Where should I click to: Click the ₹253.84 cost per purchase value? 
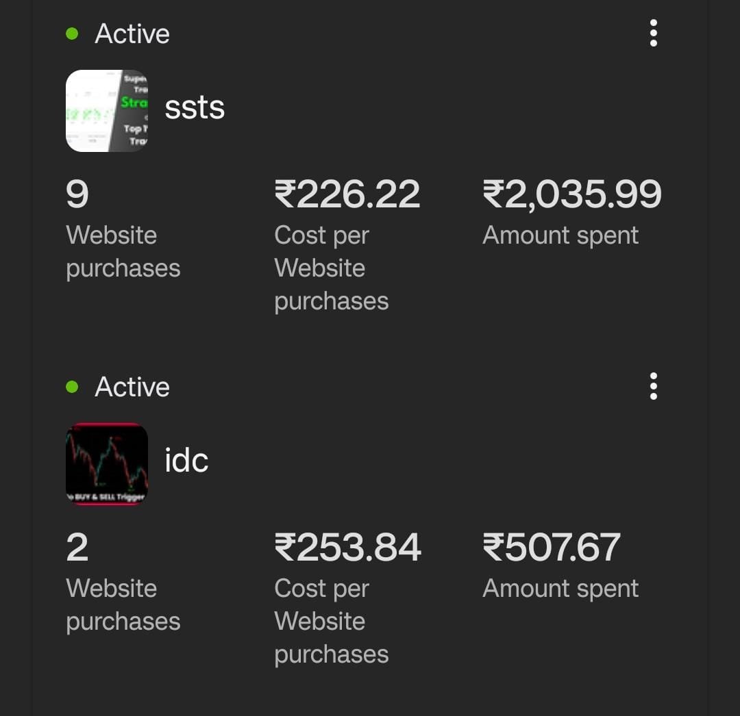pyautogui.click(x=347, y=548)
